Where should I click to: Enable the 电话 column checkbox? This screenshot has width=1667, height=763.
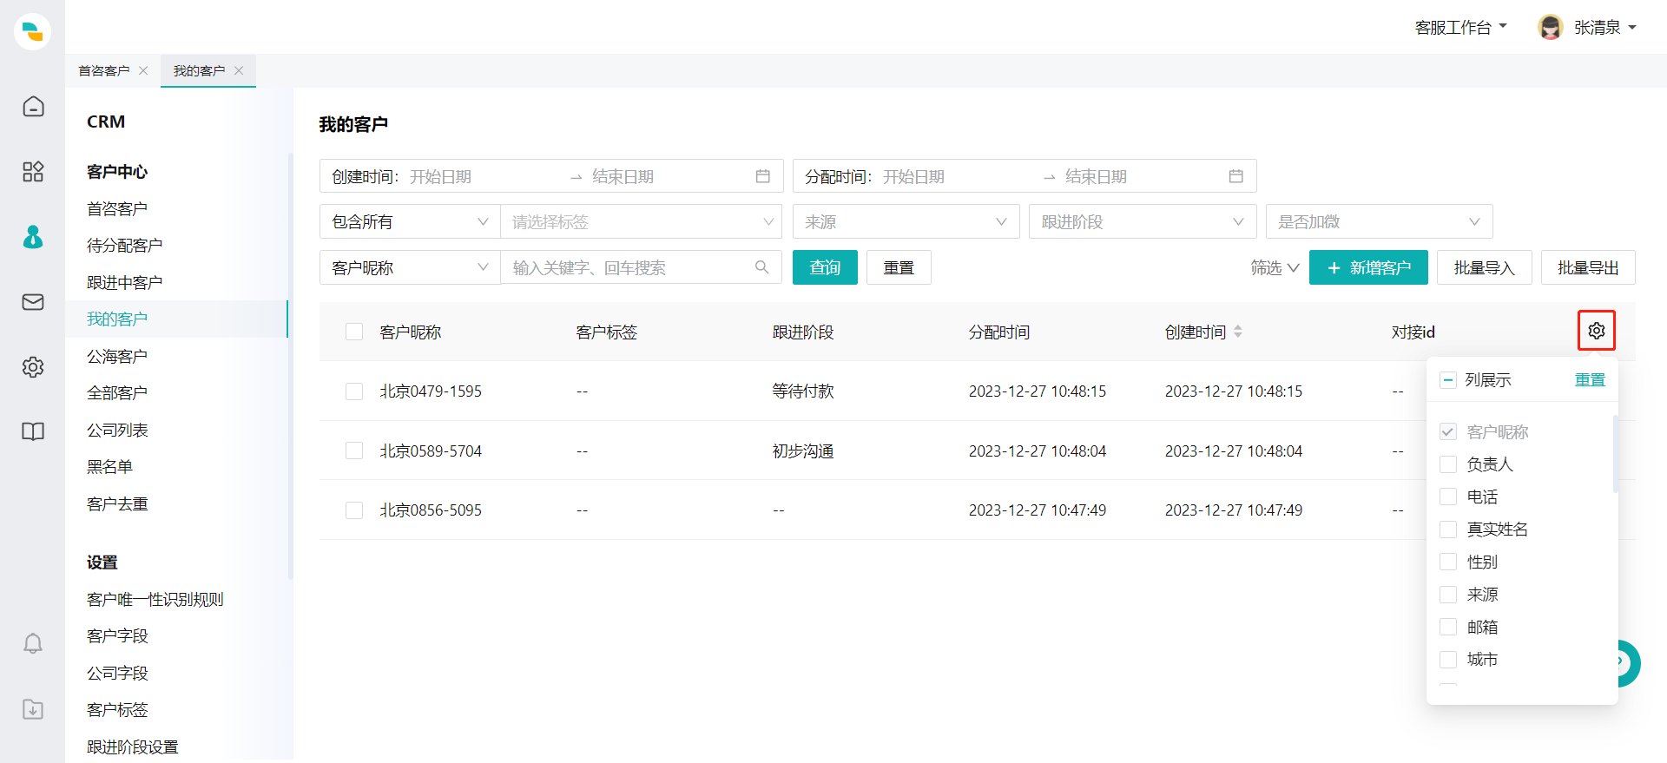1448,497
